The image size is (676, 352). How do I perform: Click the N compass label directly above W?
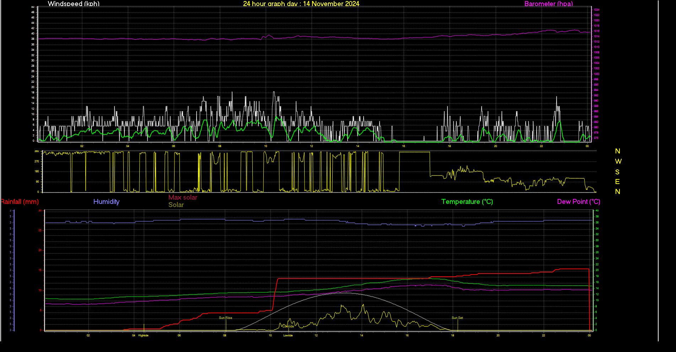618,151
